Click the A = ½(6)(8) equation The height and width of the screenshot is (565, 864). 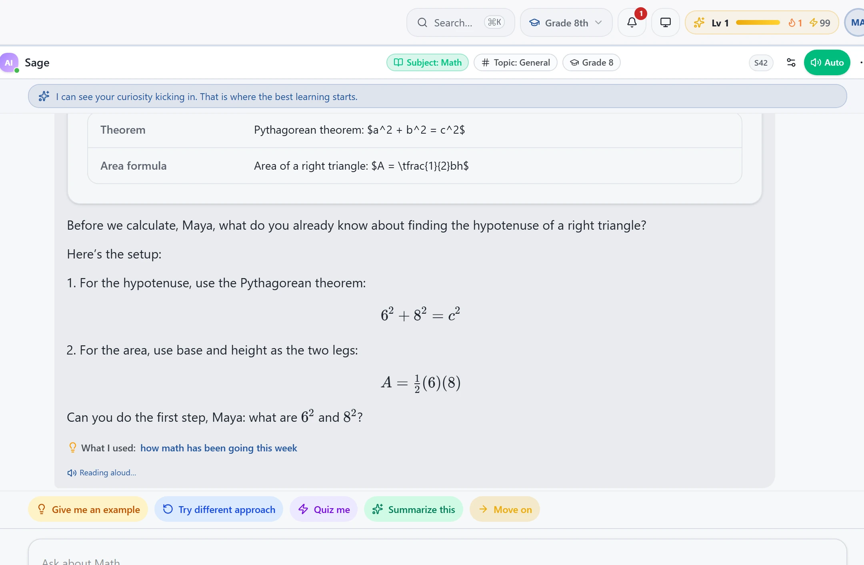click(421, 383)
